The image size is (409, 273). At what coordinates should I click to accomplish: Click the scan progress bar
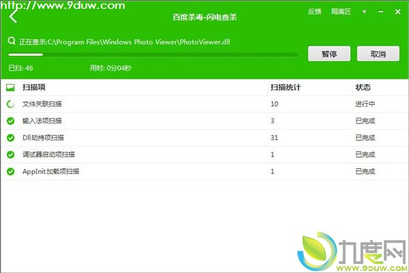click(153, 54)
